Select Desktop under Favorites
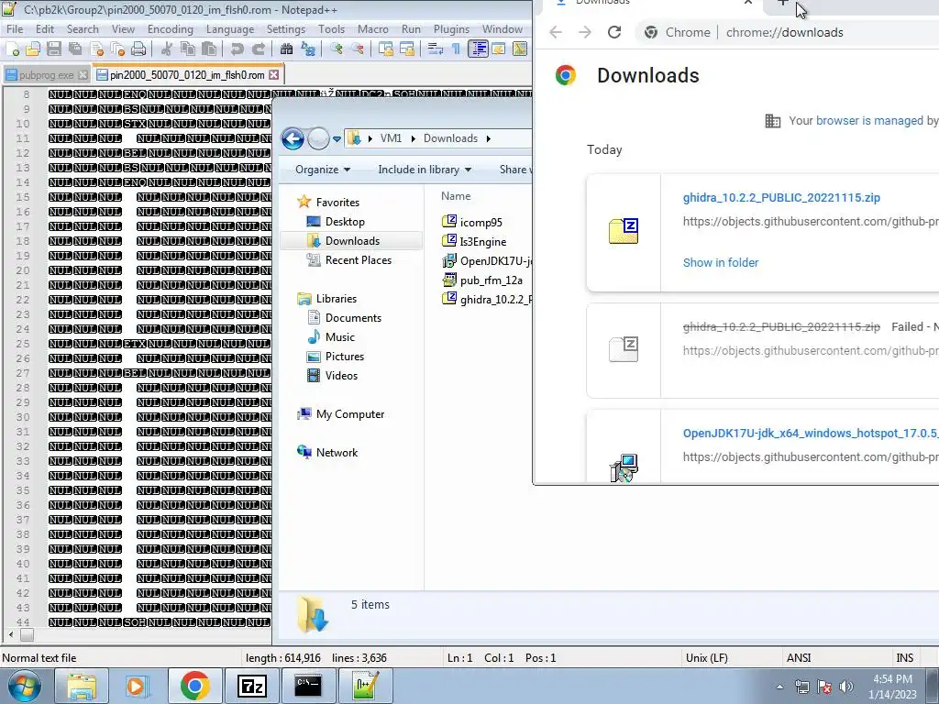This screenshot has width=939, height=704. [x=345, y=222]
